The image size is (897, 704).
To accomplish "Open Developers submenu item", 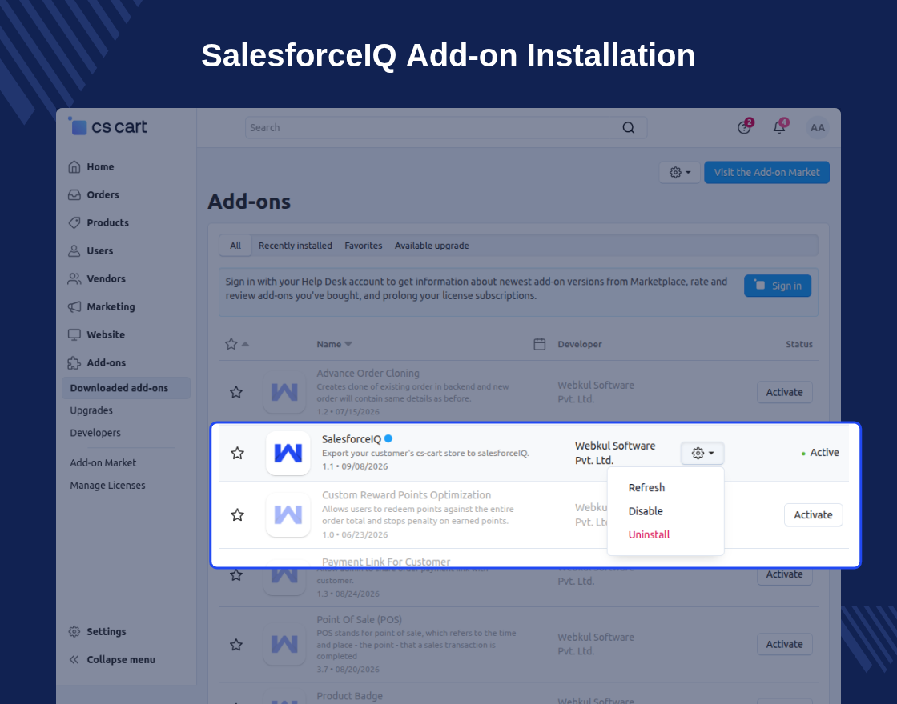I will click(95, 433).
